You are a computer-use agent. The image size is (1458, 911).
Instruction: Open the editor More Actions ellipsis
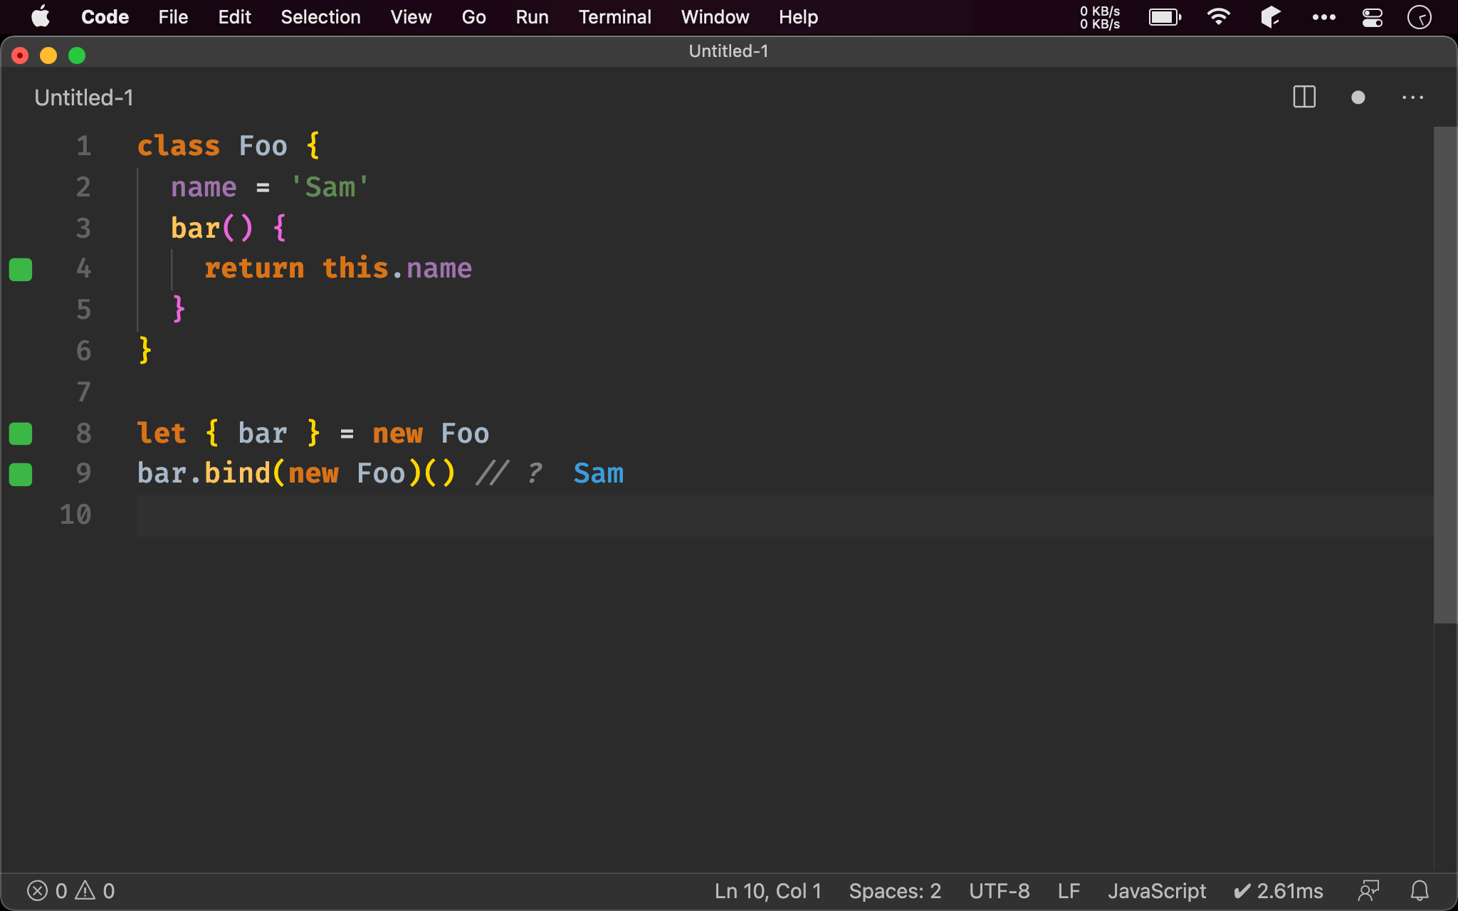(x=1412, y=98)
